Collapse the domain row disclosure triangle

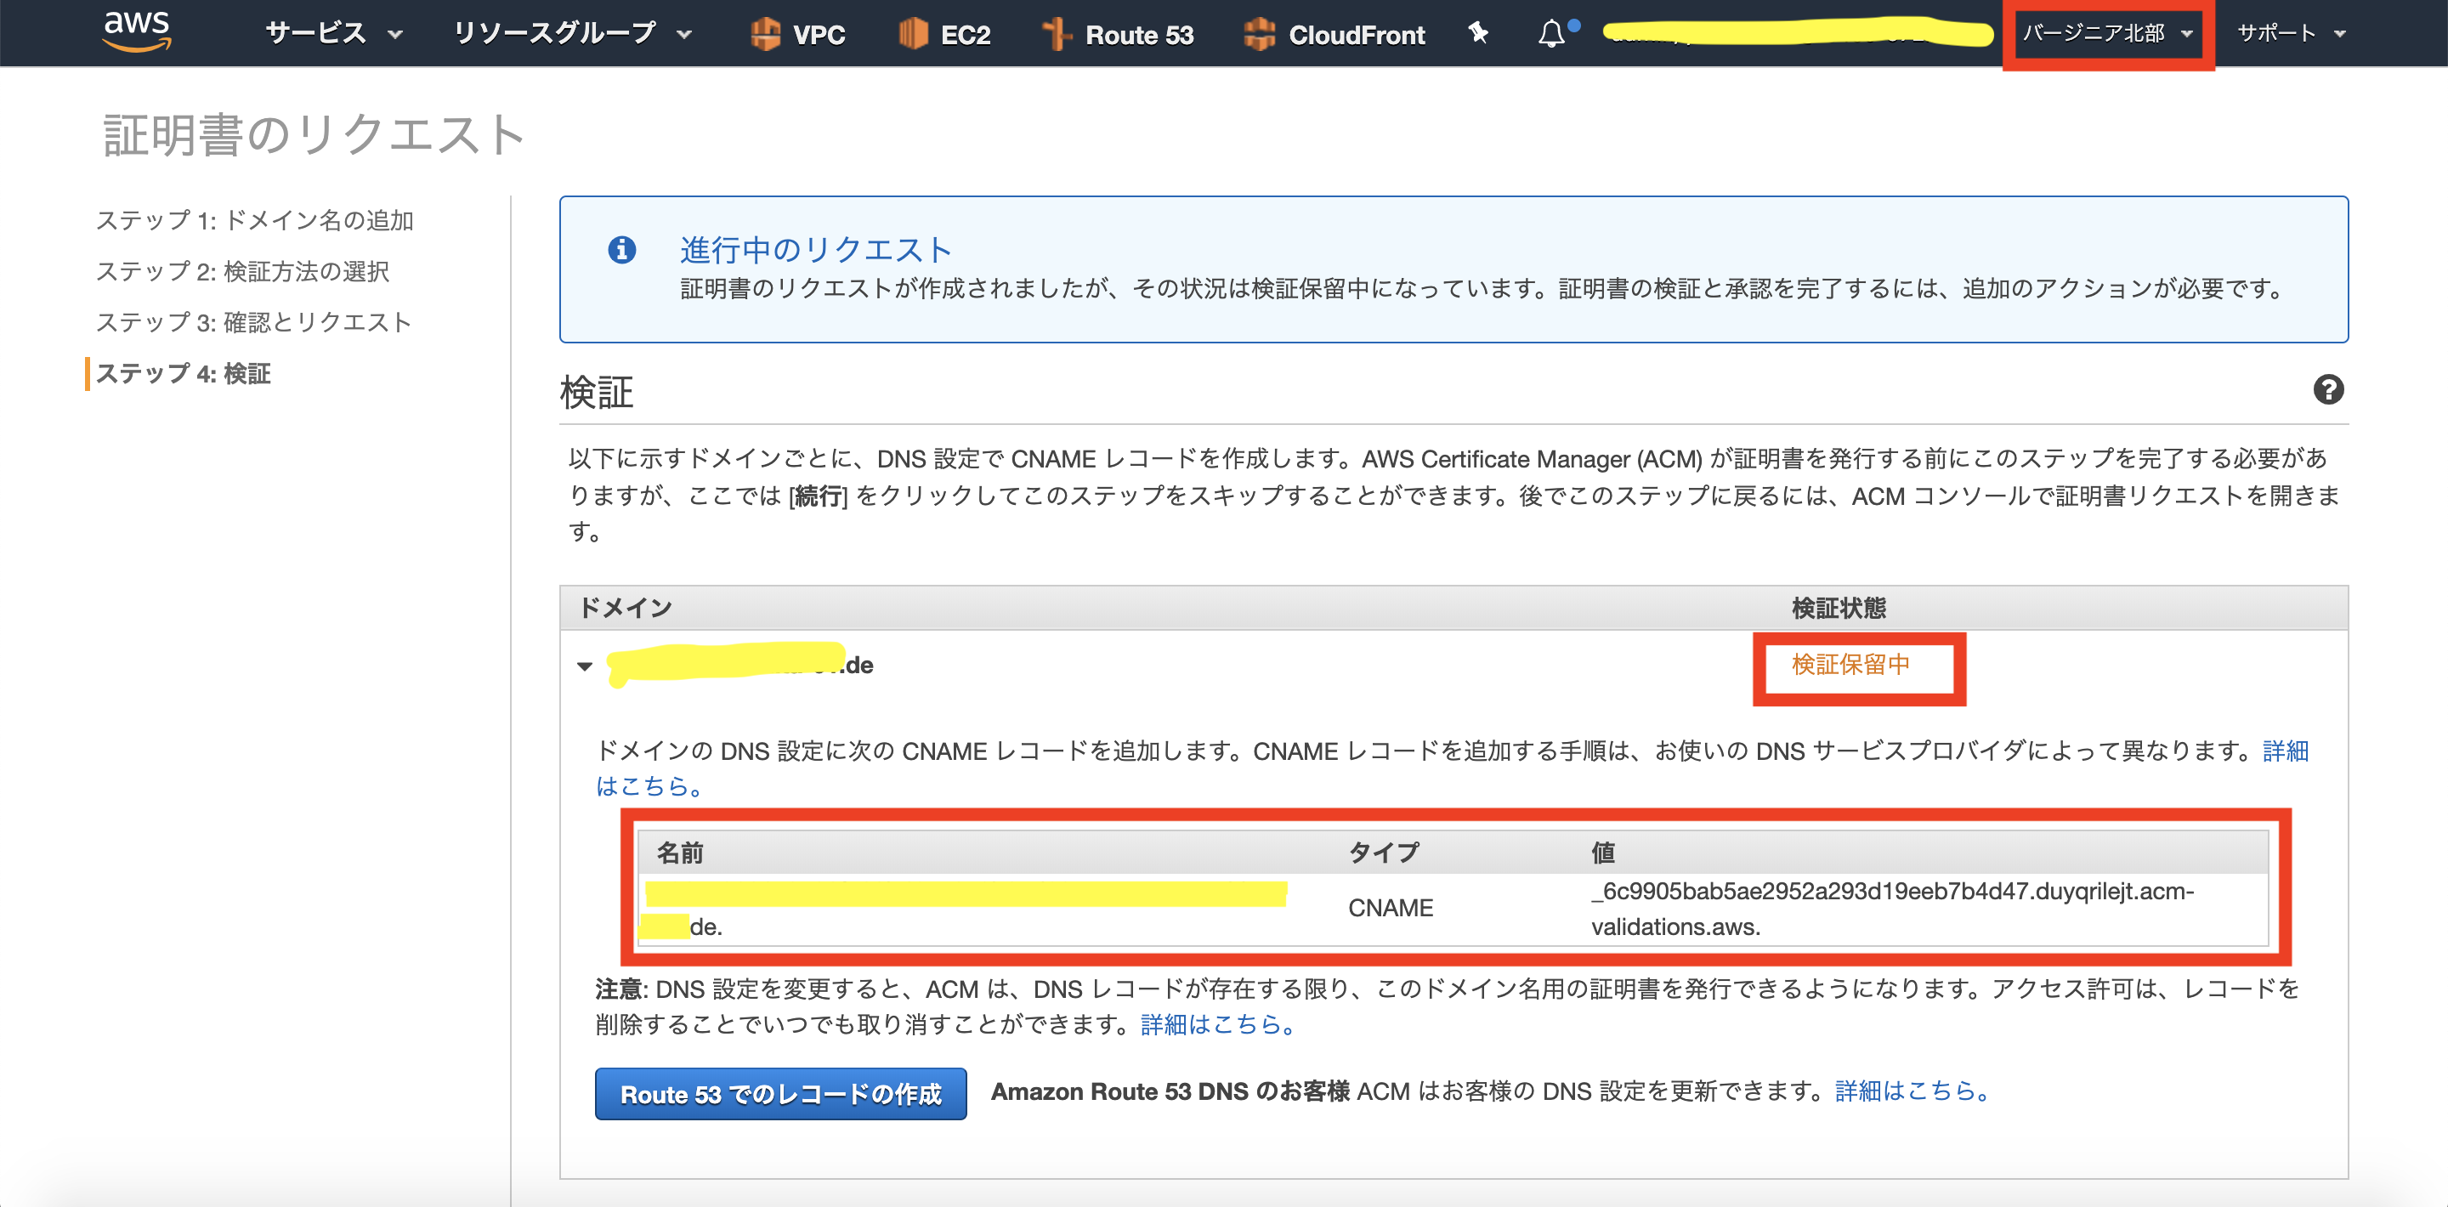click(585, 666)
